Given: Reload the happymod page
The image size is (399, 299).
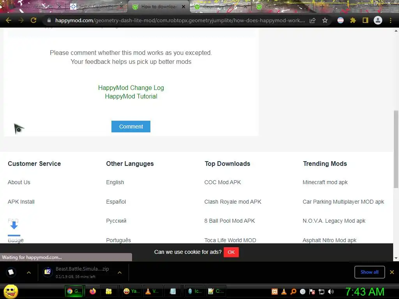Looking at the screenshot, I should pyautogui.click(x=34, y=20).
